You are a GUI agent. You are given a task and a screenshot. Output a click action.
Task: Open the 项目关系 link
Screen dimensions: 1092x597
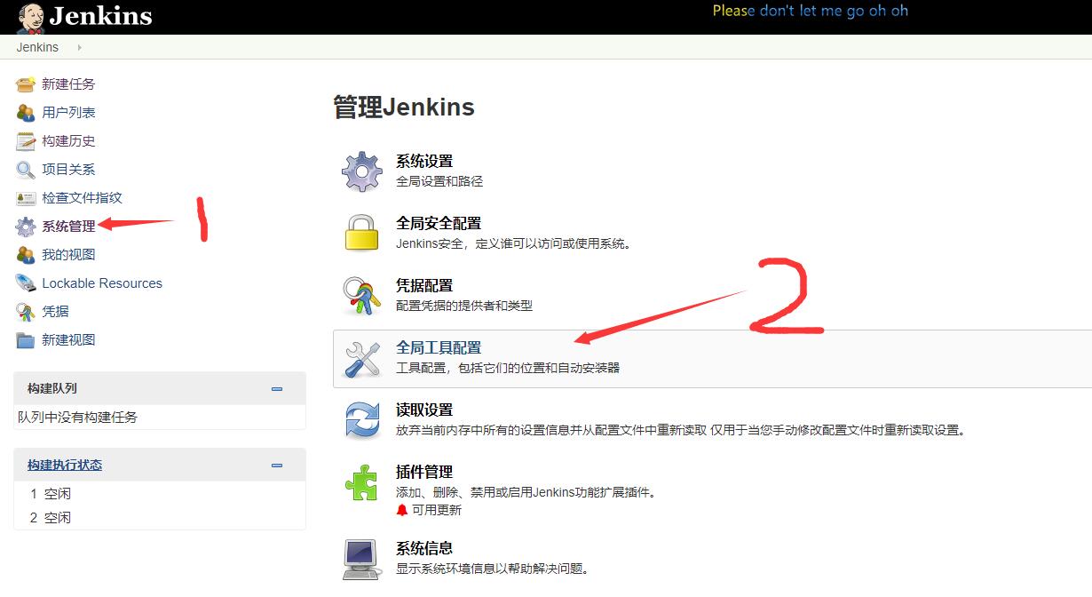point(68,170)
